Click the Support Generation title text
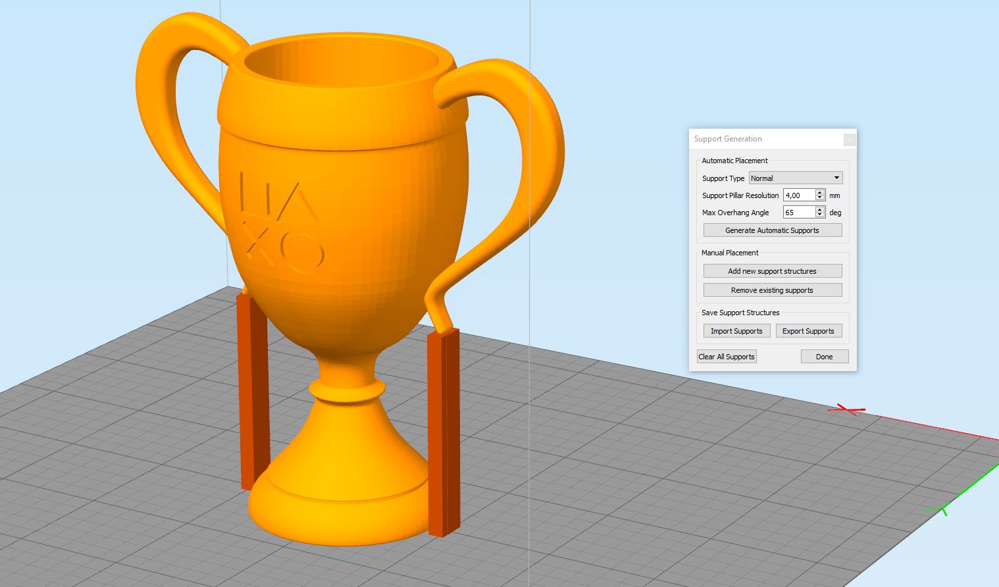Viewport: 999px width, 587px height. click(728, 139)
